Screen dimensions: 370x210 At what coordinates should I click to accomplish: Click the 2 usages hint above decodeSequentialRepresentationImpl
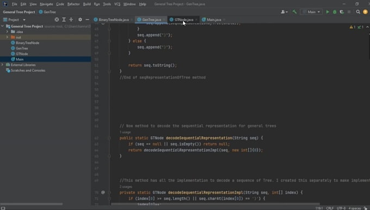tap(126, 187)
